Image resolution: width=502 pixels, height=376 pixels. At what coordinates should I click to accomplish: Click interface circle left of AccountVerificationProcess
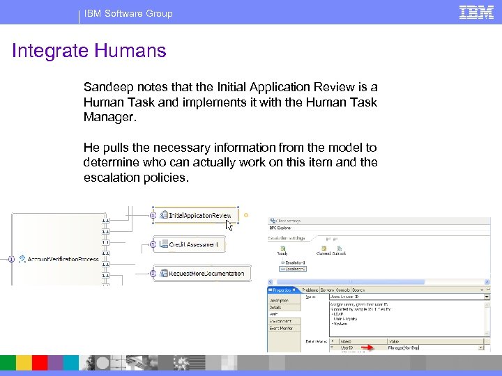pyautogui.click(x=12, y=259)
